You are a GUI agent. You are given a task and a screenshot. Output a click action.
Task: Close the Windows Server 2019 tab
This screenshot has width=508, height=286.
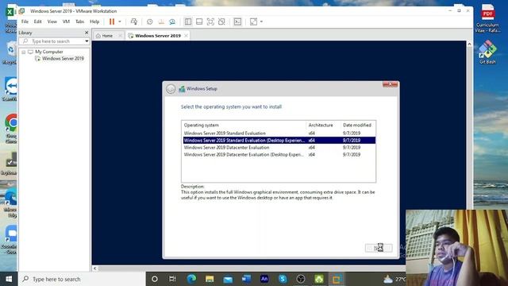(x=187, y=36)
